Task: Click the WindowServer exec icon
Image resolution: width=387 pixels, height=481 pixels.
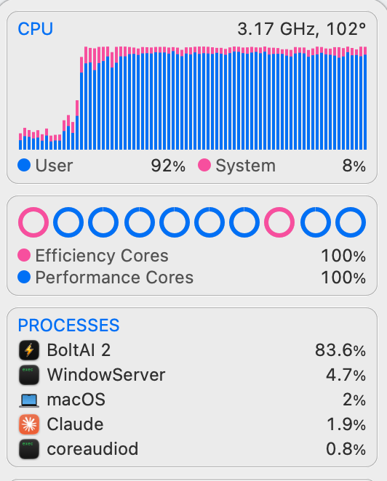Action: point(29,375)
